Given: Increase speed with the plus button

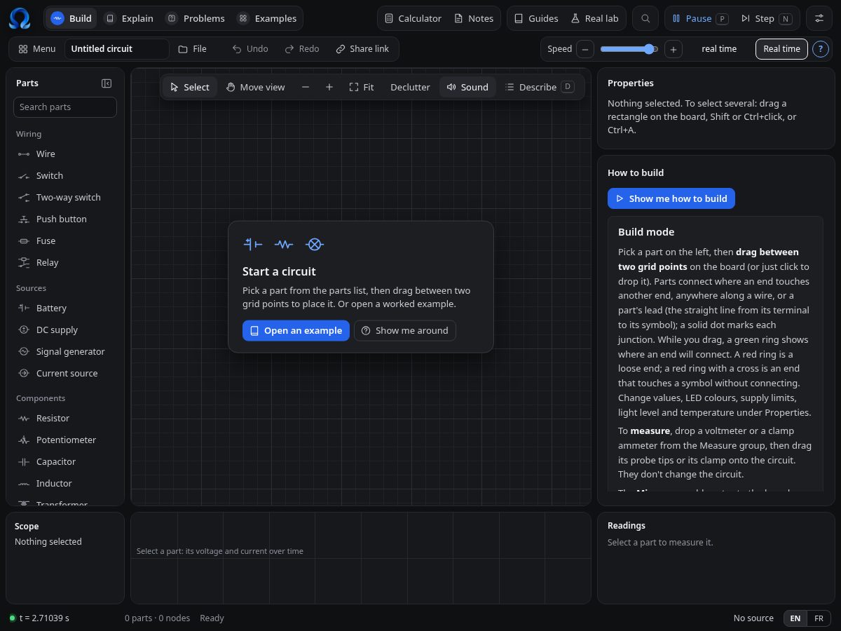Looking at the screenshot, I should [x=673, y=49].
